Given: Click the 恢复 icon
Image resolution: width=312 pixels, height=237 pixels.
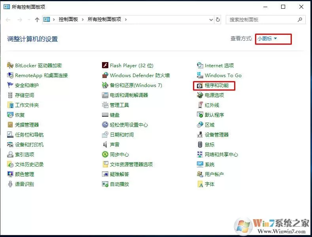Looking at the screenshot, I should coord(10,115).
